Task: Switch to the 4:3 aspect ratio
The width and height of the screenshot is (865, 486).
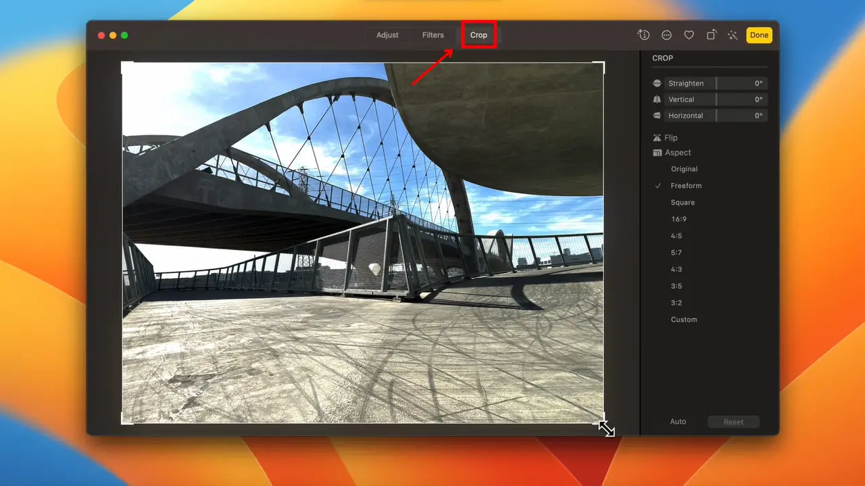Action: click(676, 269)
